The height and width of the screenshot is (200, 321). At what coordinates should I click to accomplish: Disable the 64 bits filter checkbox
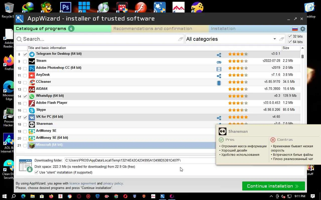click(290, 42)
